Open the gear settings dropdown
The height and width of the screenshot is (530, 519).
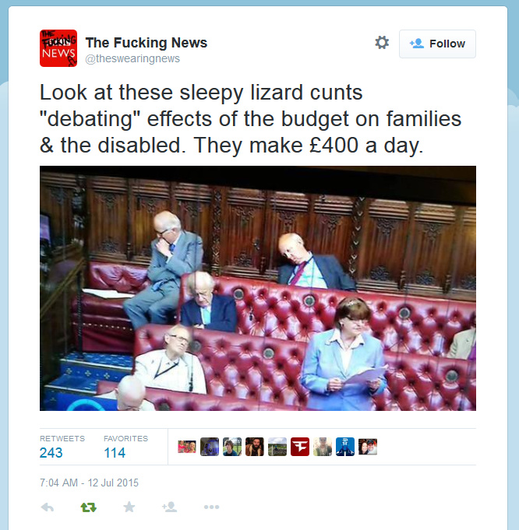tap(382, 43)
